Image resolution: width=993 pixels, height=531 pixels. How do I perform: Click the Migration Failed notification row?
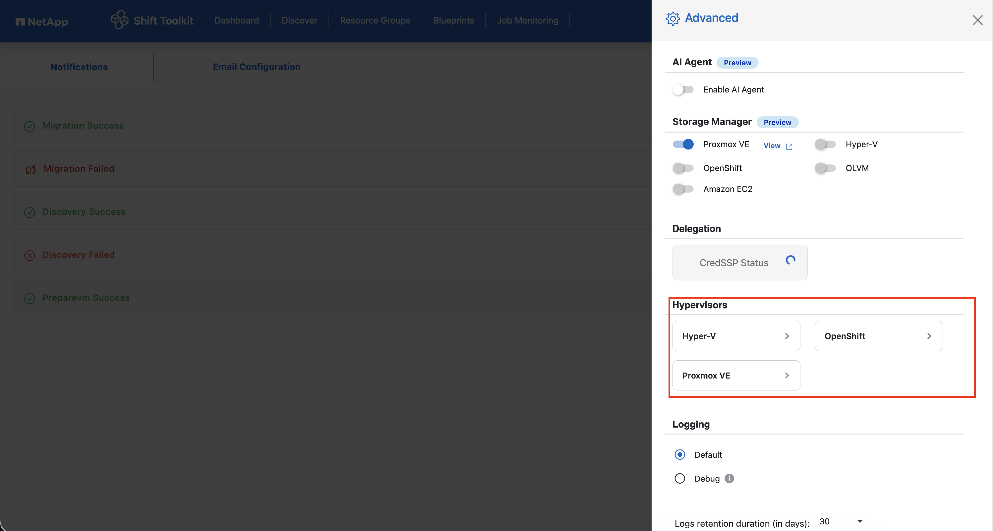coord(333,168)
